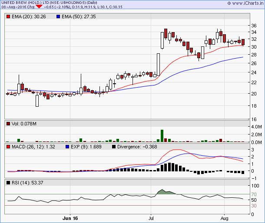The image size is (265, 223).
Task: Click the EMA (20): 30.26 label
Action: click(29, 16)
